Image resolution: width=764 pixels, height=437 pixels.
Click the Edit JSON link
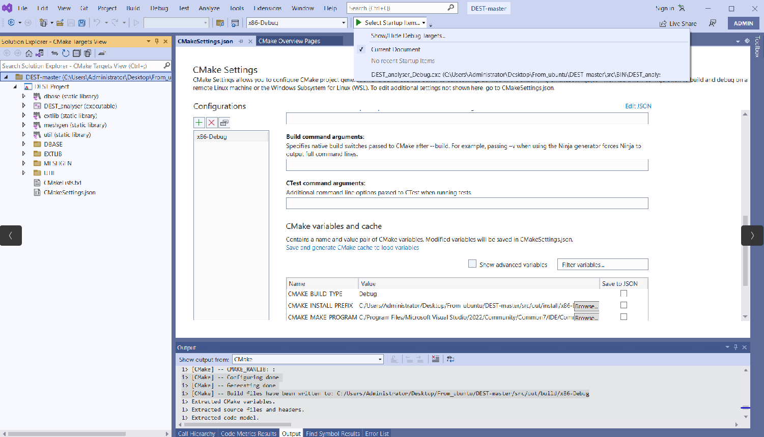(x=638, y=106)
